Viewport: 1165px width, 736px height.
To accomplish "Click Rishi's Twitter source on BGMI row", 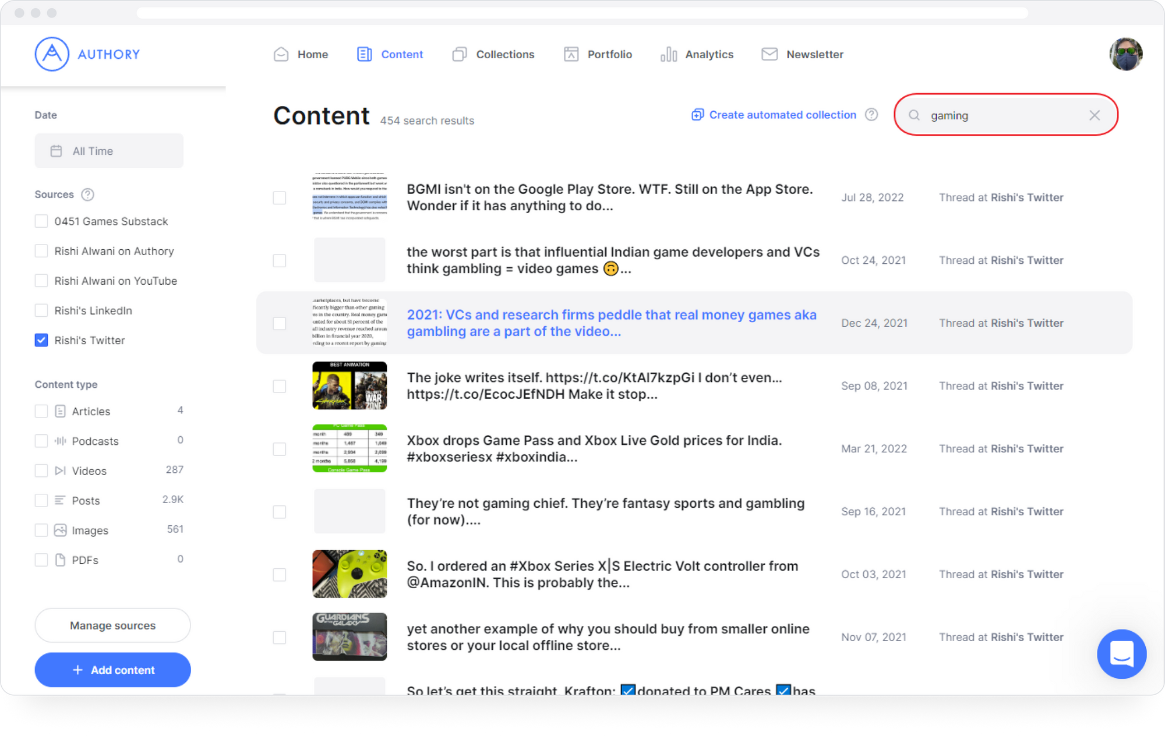I will coord(1027,197).
